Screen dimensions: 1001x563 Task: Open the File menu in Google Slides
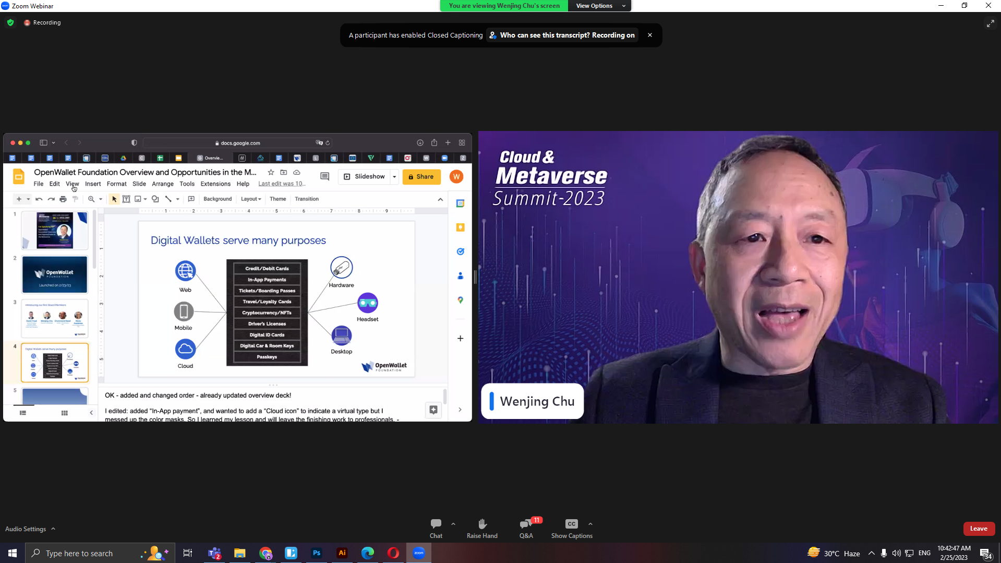39,184
